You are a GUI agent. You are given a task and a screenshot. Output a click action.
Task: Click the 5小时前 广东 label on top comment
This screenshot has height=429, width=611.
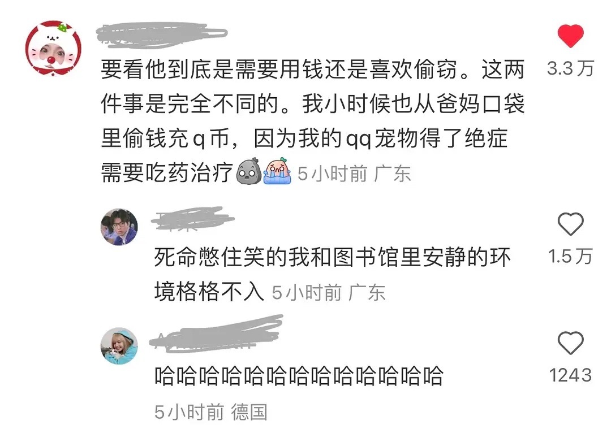pos(354,173)
